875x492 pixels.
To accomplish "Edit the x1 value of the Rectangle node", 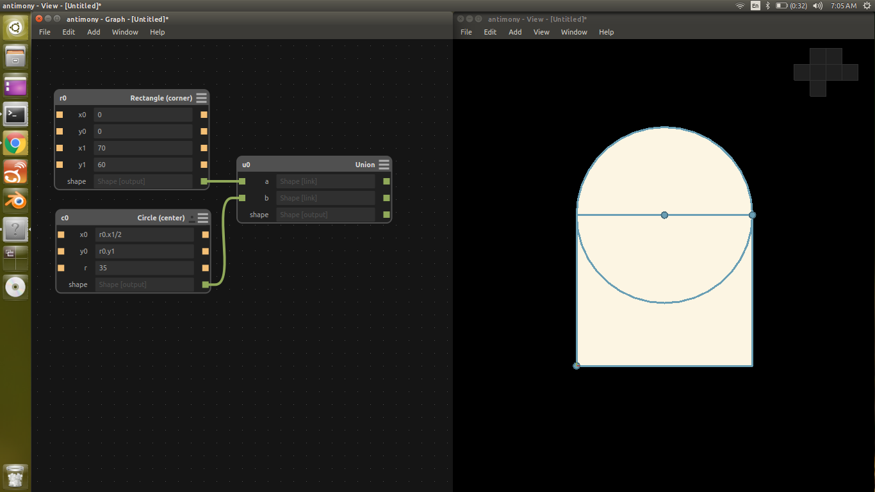I will click(143, 148).
